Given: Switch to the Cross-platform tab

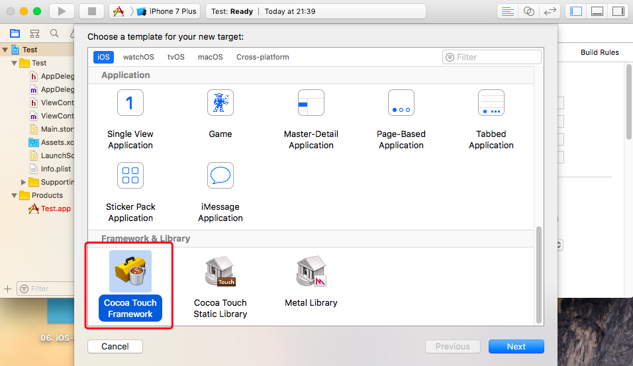Looking at the screenshot, I should click(263, 57).
